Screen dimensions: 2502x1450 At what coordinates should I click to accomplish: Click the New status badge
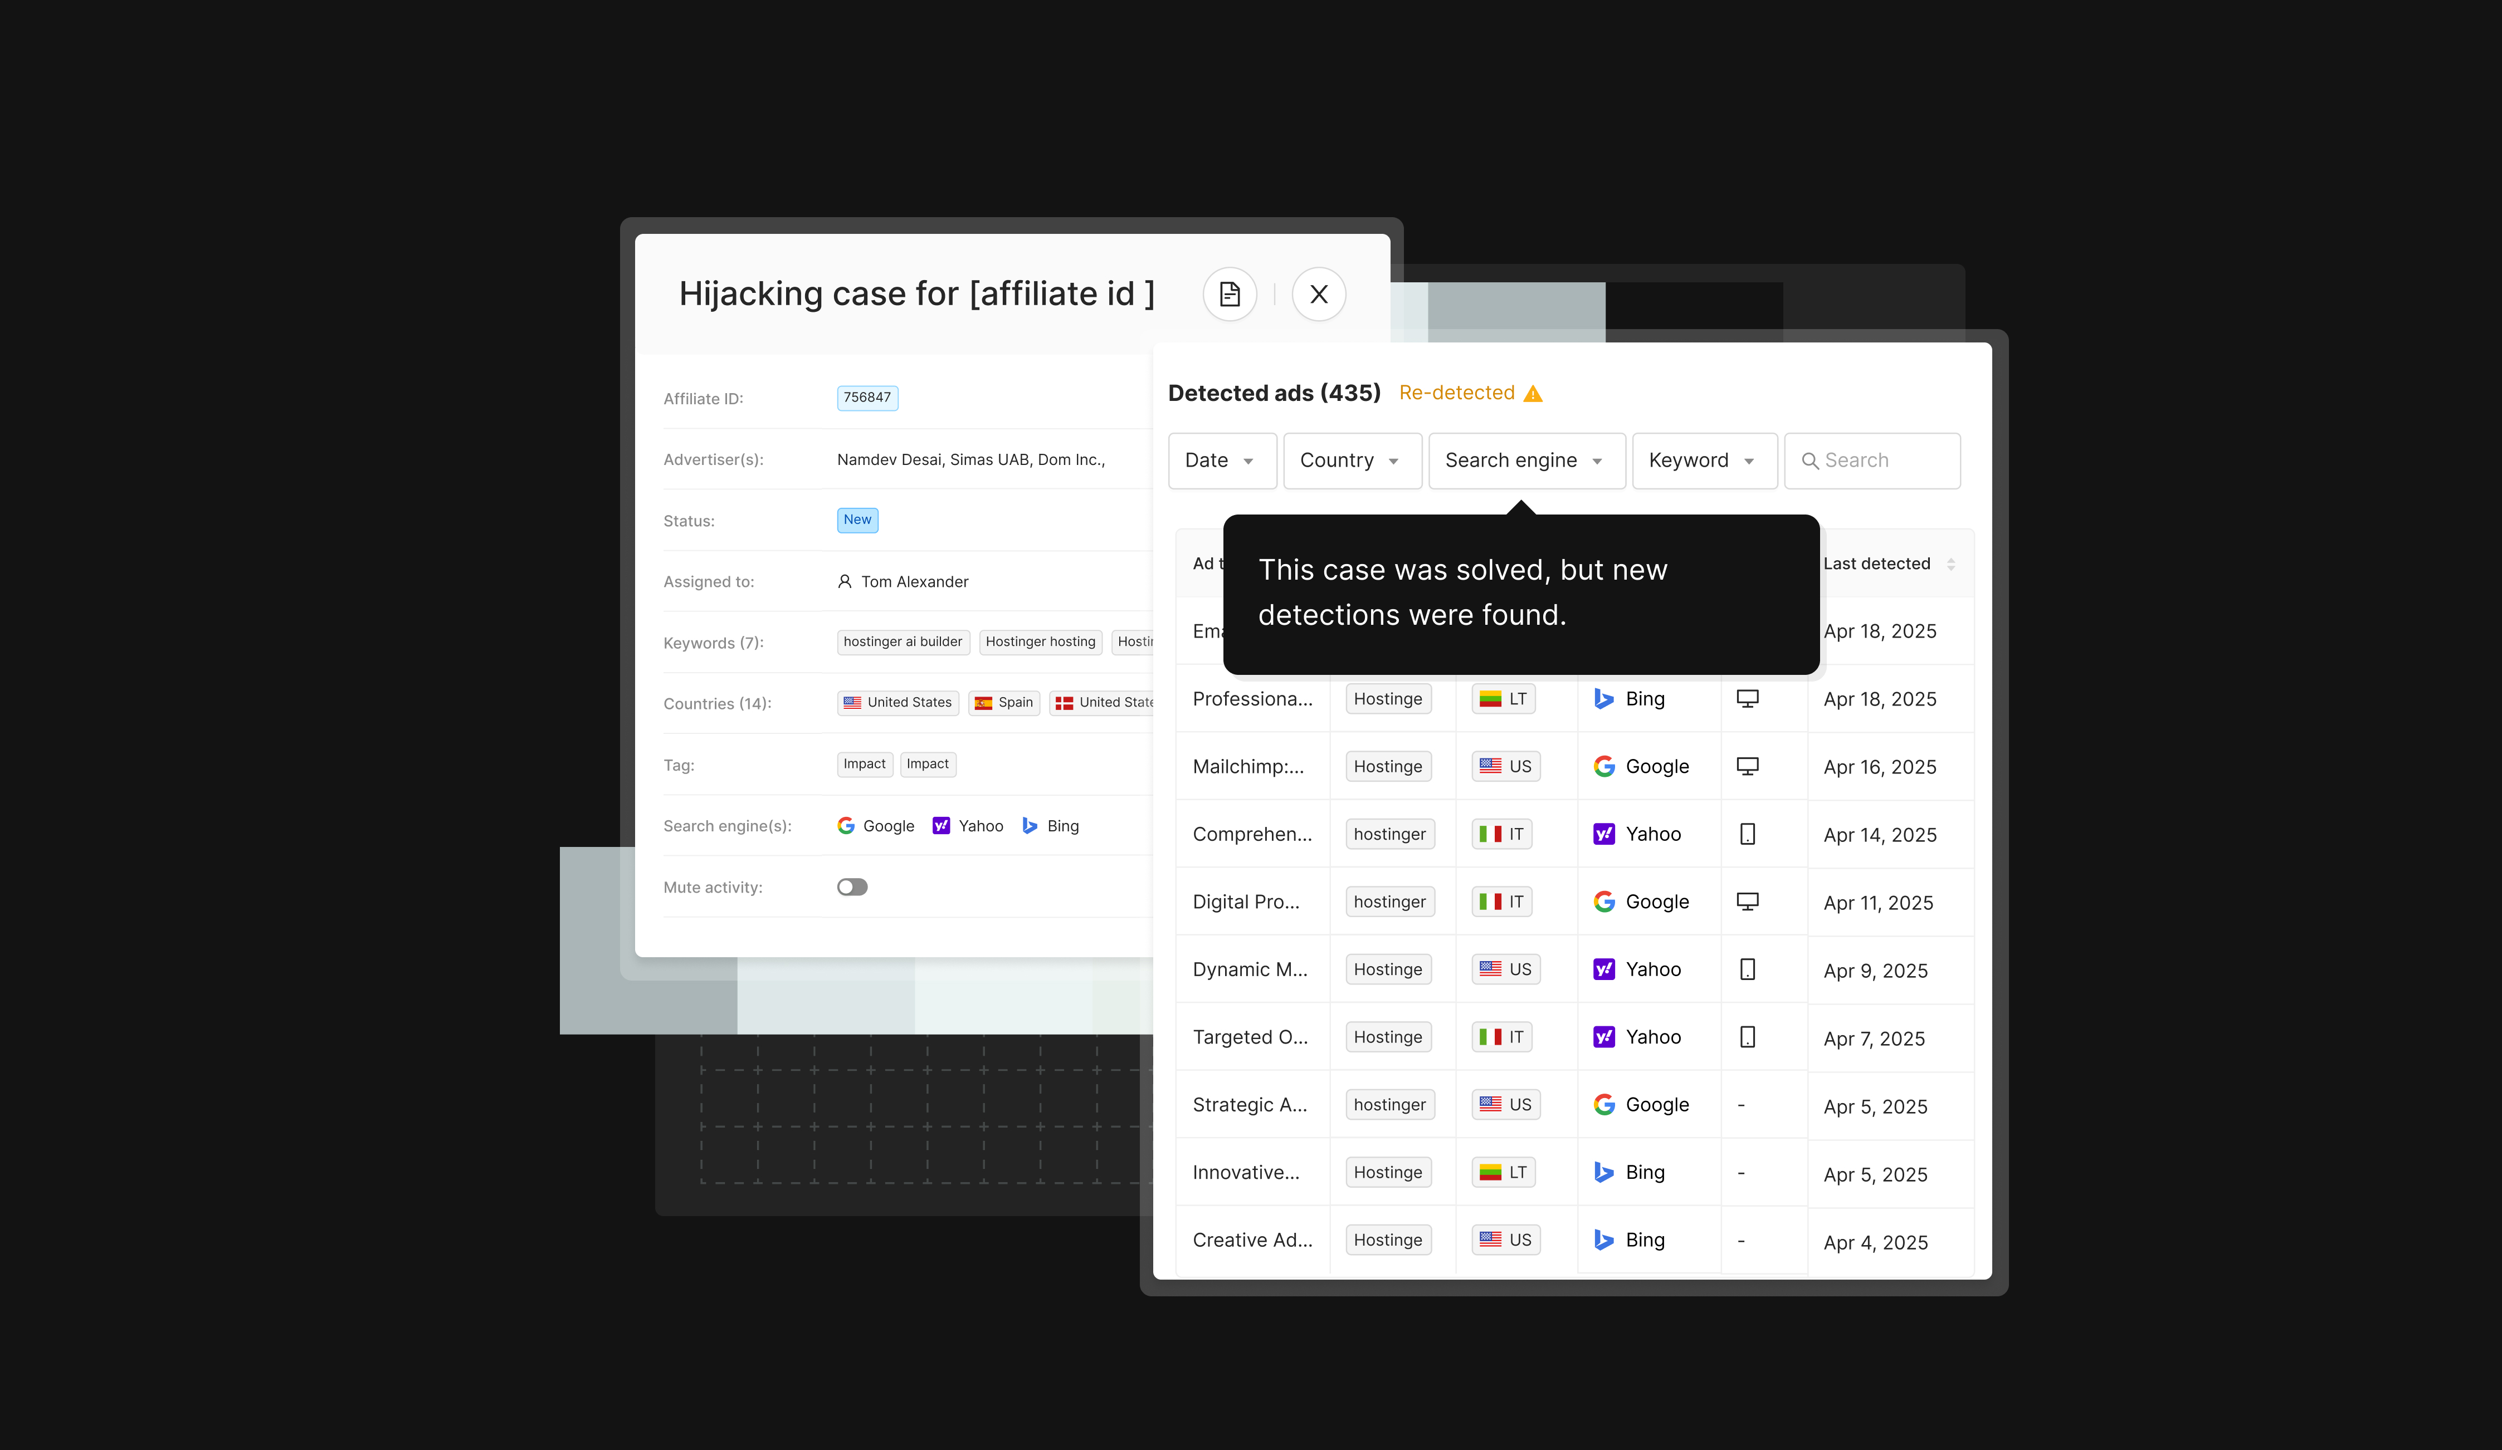point(857,520)
